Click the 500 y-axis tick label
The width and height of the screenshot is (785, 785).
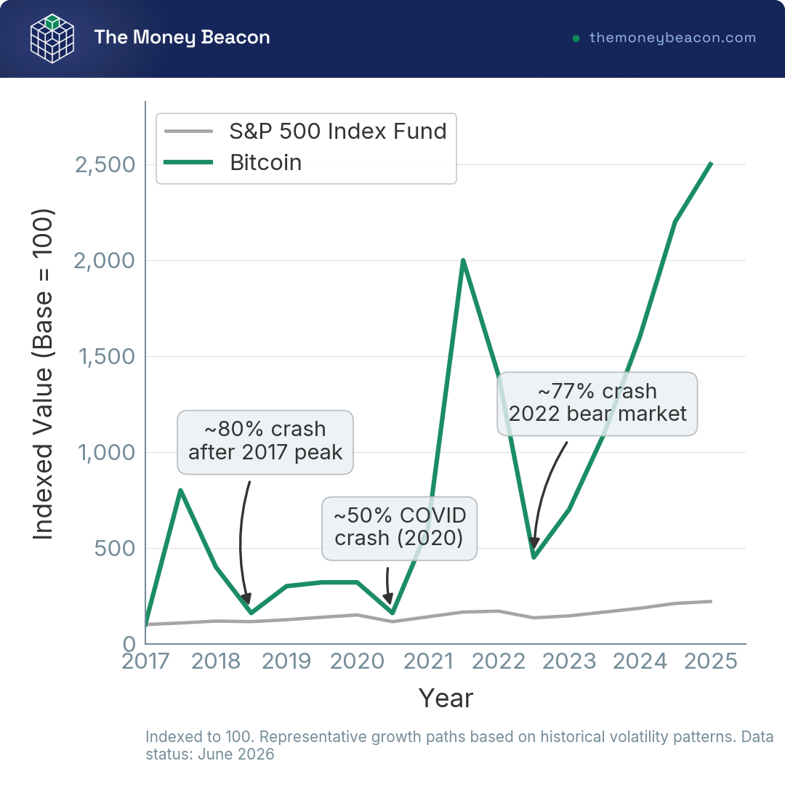[115, 549]
